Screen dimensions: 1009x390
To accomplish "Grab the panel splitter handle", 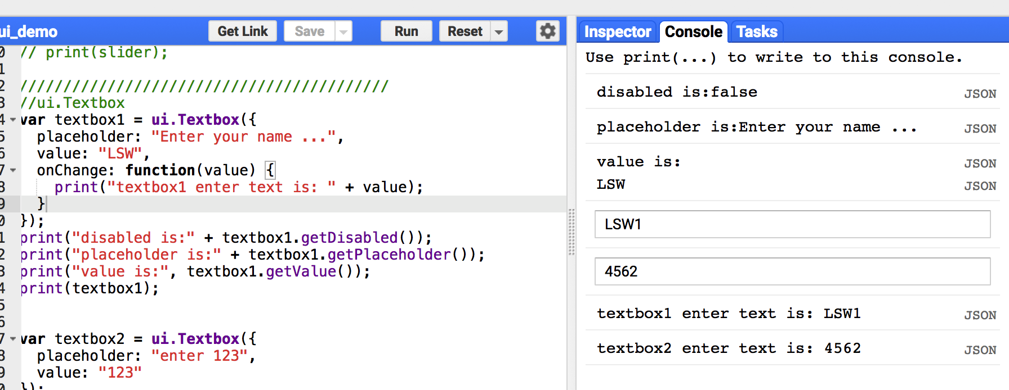I will [x=572, y=232].
